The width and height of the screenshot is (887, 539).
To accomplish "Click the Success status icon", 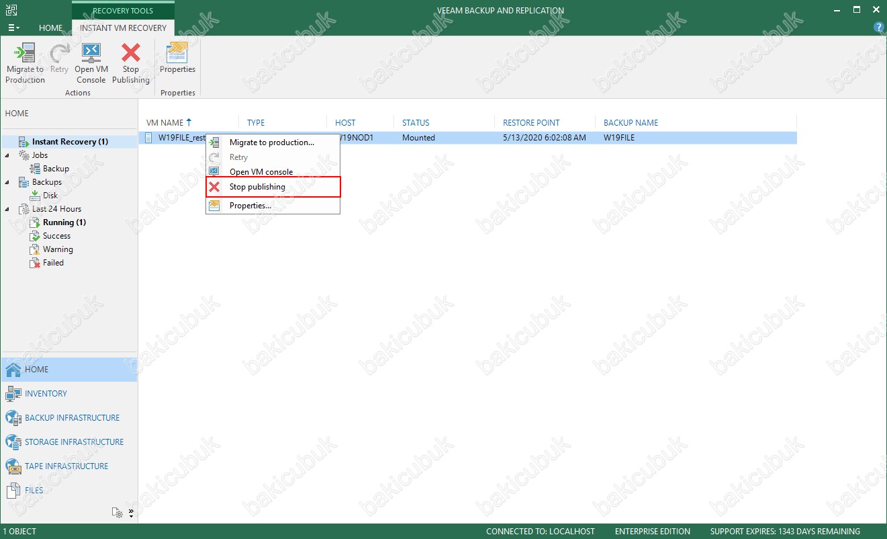I will coord(35,236).
